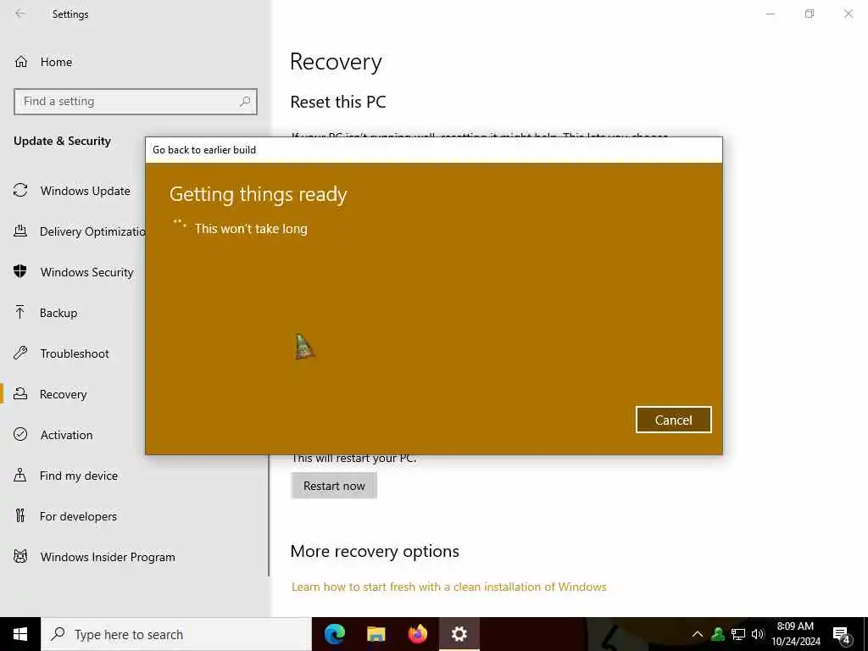Click the Find my device icon

pyautogui.click(x=20, y=475)
